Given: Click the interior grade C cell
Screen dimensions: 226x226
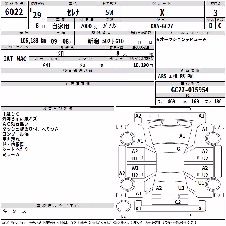Looking at the screenshot, I should pyautogui.click(x=220, y=26).
